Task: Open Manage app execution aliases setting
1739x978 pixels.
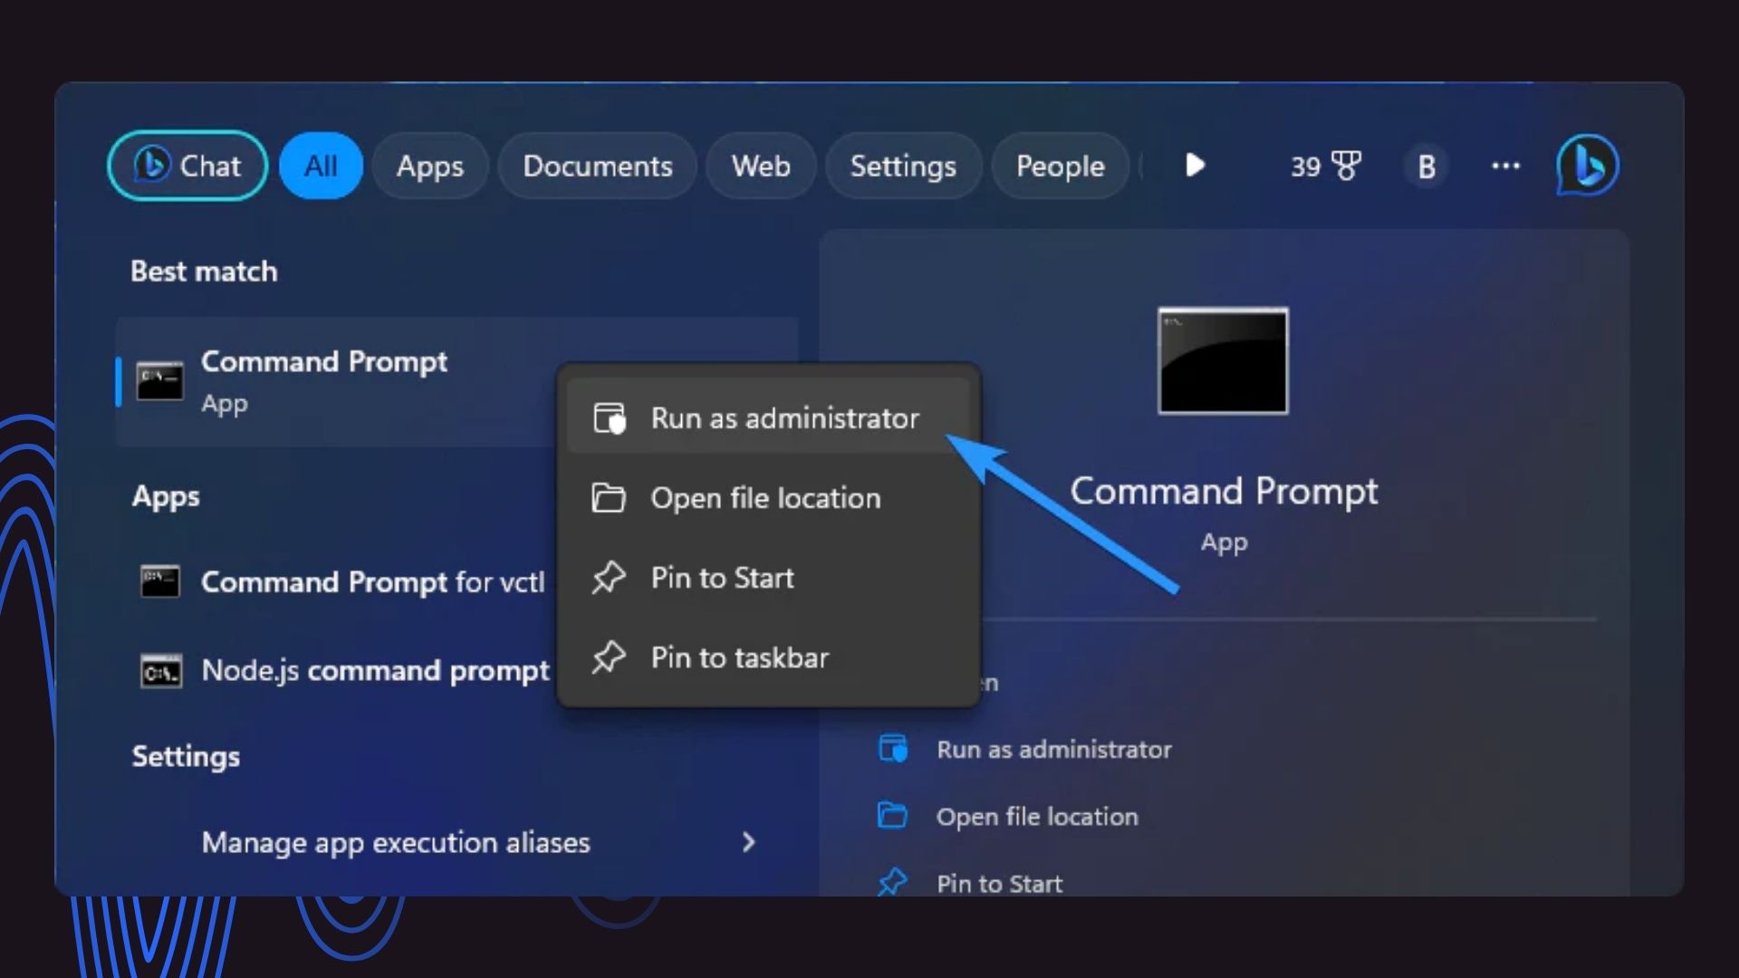Action: tap(456, 842)
